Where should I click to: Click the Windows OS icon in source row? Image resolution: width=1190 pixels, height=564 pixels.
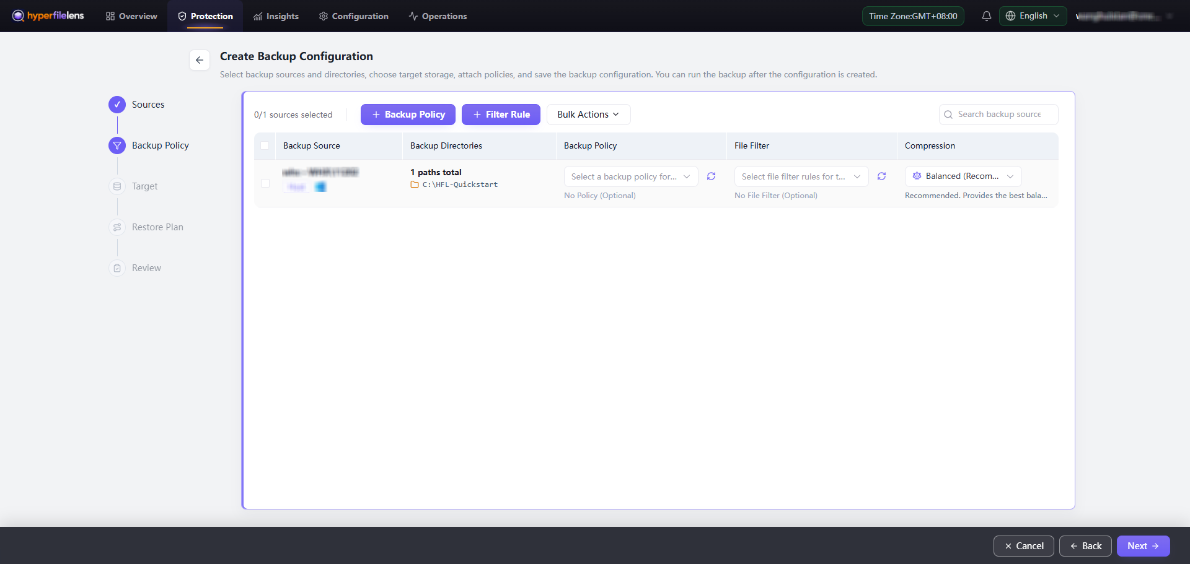320,187
